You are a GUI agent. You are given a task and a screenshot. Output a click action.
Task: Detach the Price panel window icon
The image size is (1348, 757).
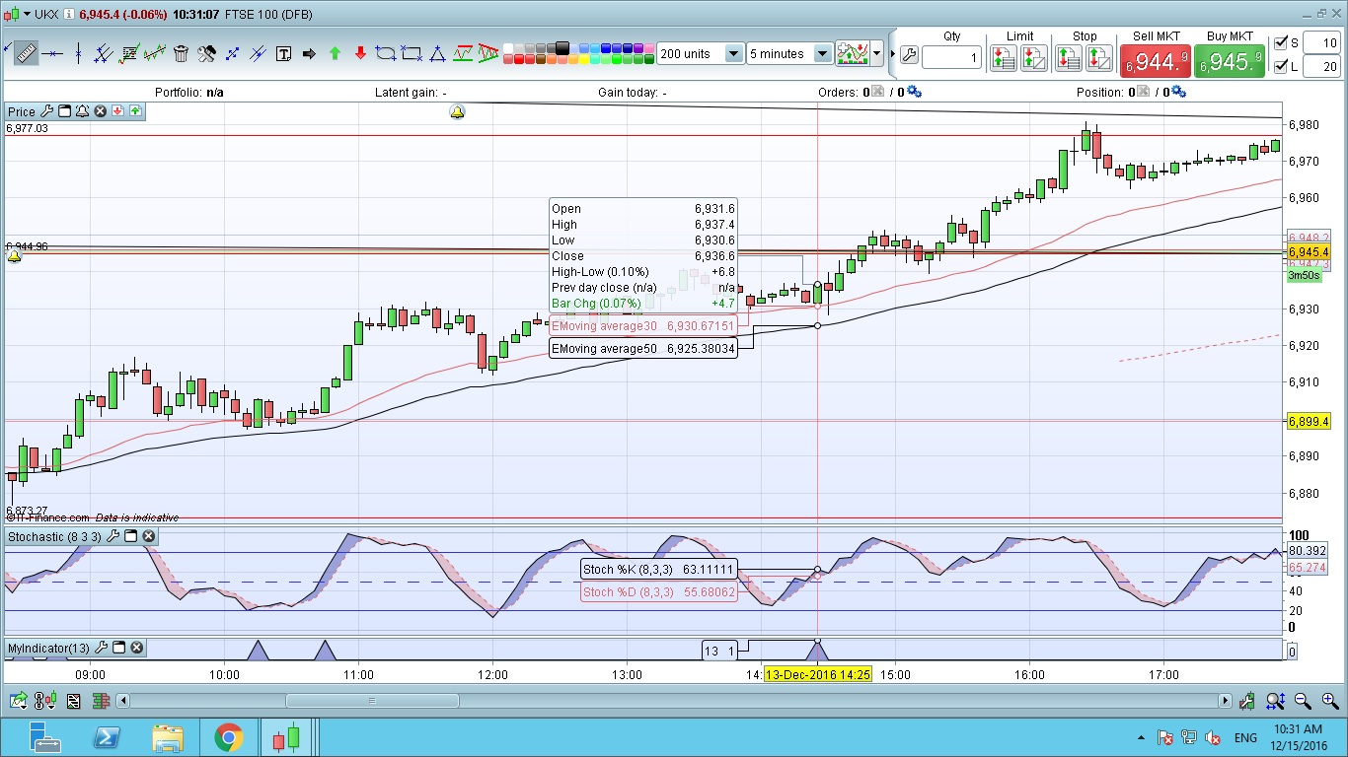click(x=64, y=111)
